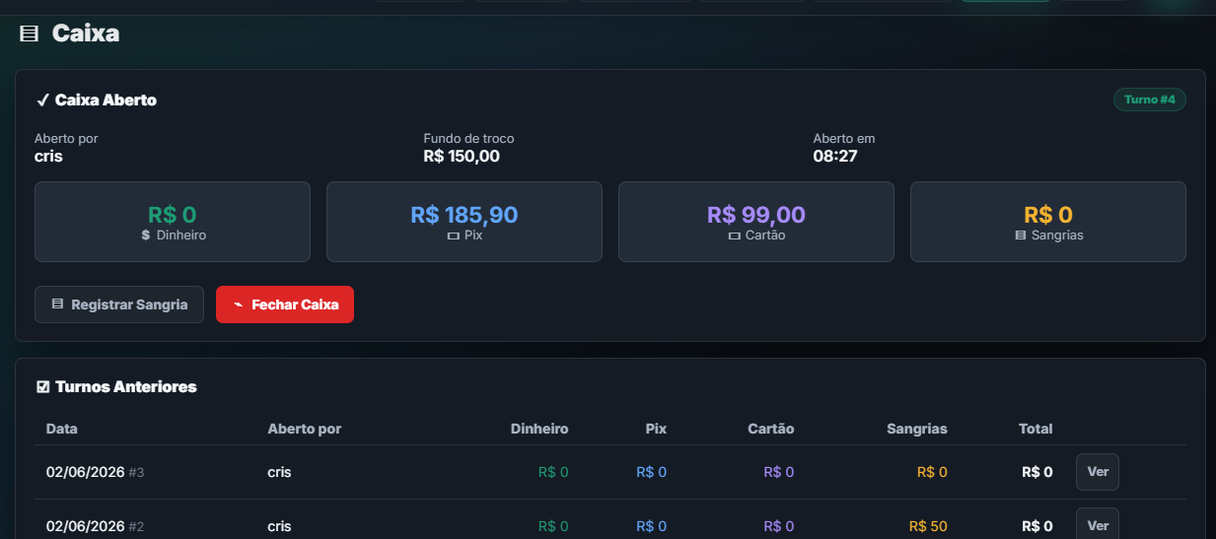Select the Cartão R$ 99,00 amount
The width and height of the screenshot is (1216, 539).
pyautogui.click(x=756, y=214)
